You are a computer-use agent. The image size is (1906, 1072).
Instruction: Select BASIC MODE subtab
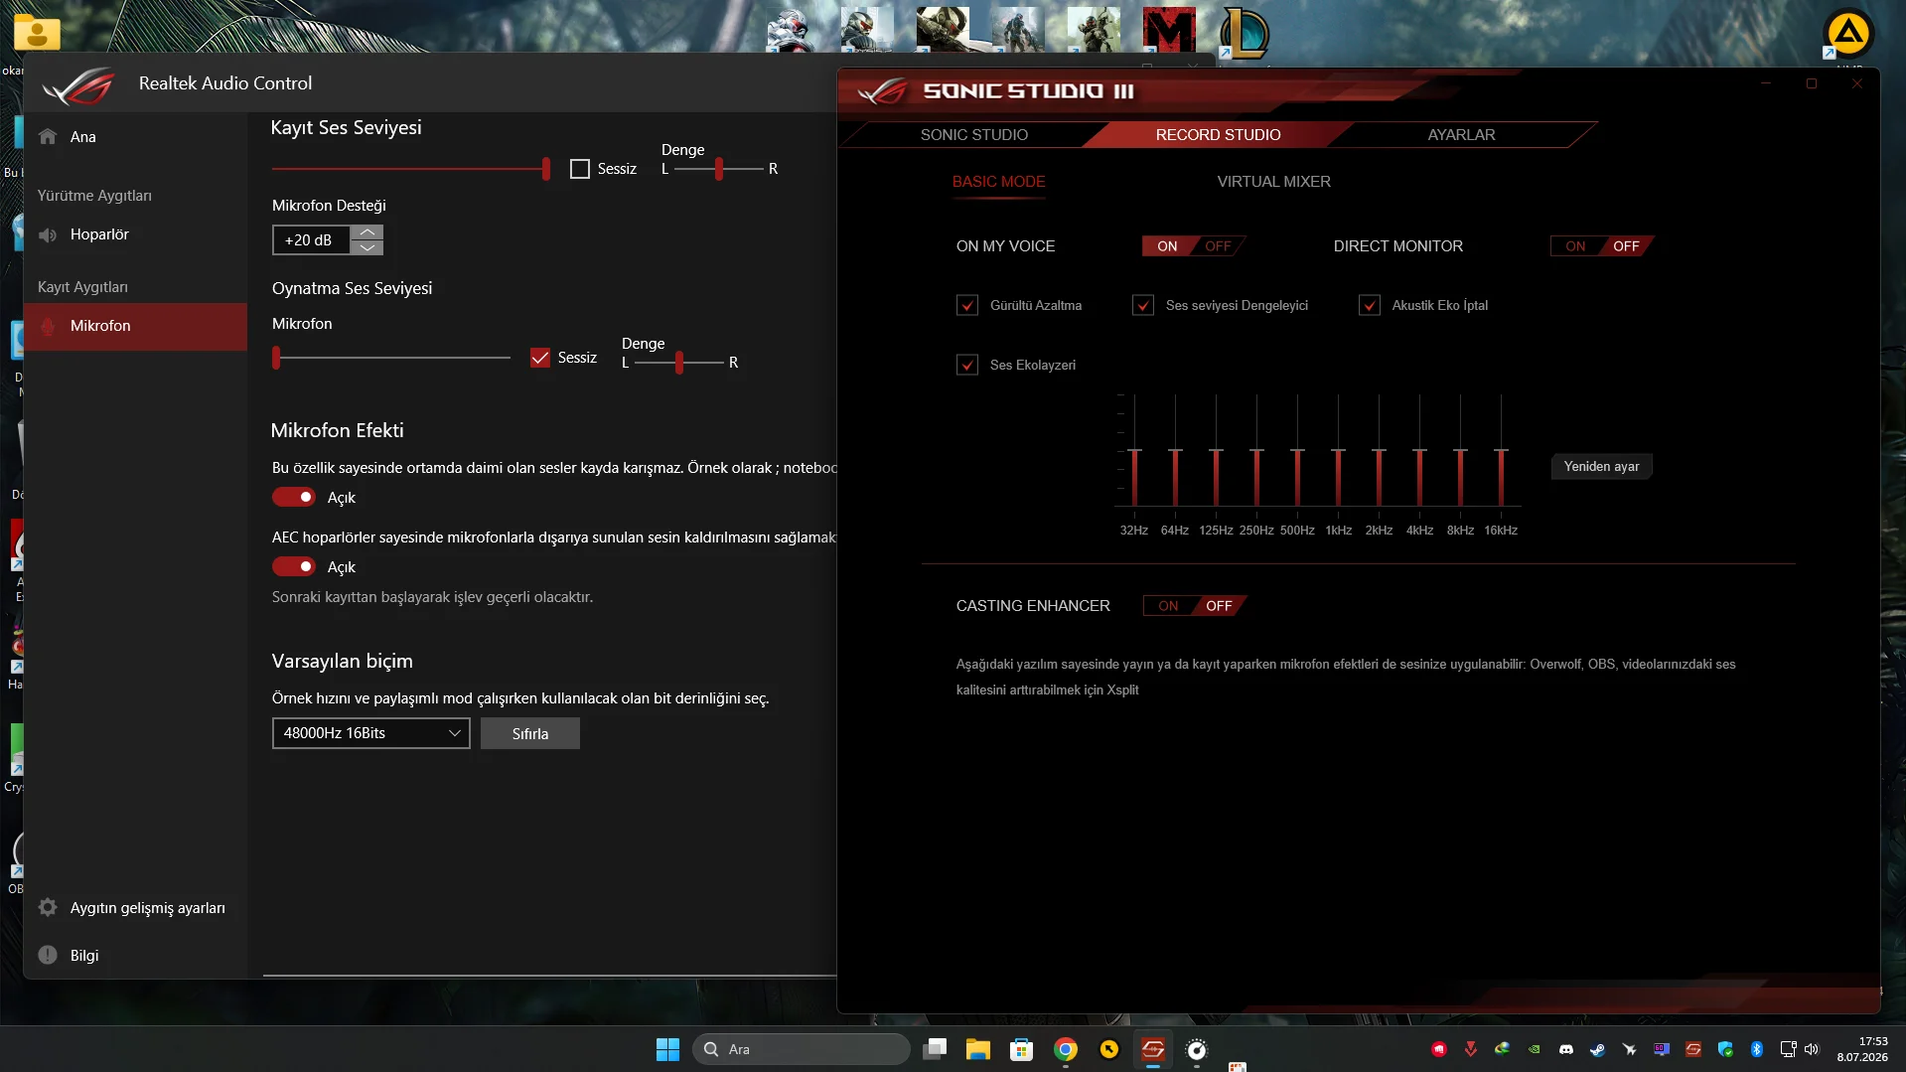(x=998, y=182)
